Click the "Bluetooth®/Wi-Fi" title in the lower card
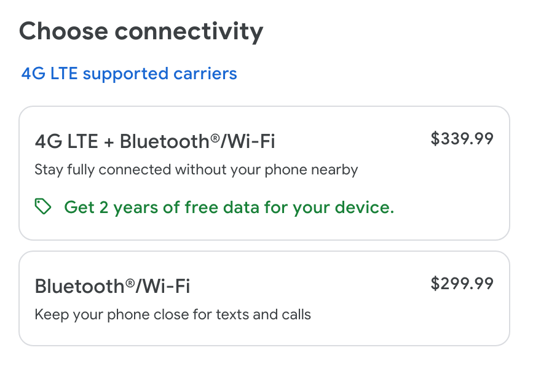This screenshot has width=541, height=377. pos(113,286)
